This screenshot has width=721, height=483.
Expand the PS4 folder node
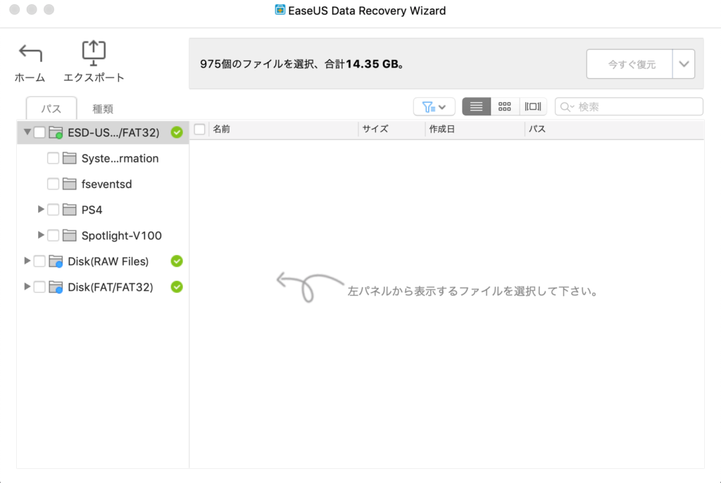[41, 209]
